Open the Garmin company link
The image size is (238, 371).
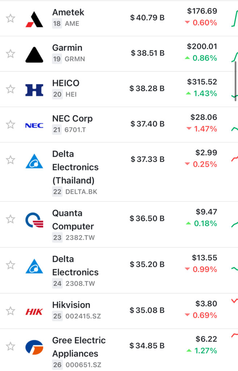[67, 48]
